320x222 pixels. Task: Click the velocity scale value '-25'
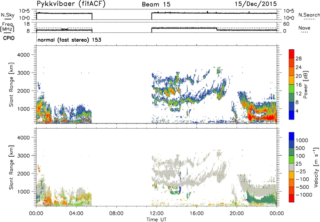pyautogui.click(x=301, y=171)
